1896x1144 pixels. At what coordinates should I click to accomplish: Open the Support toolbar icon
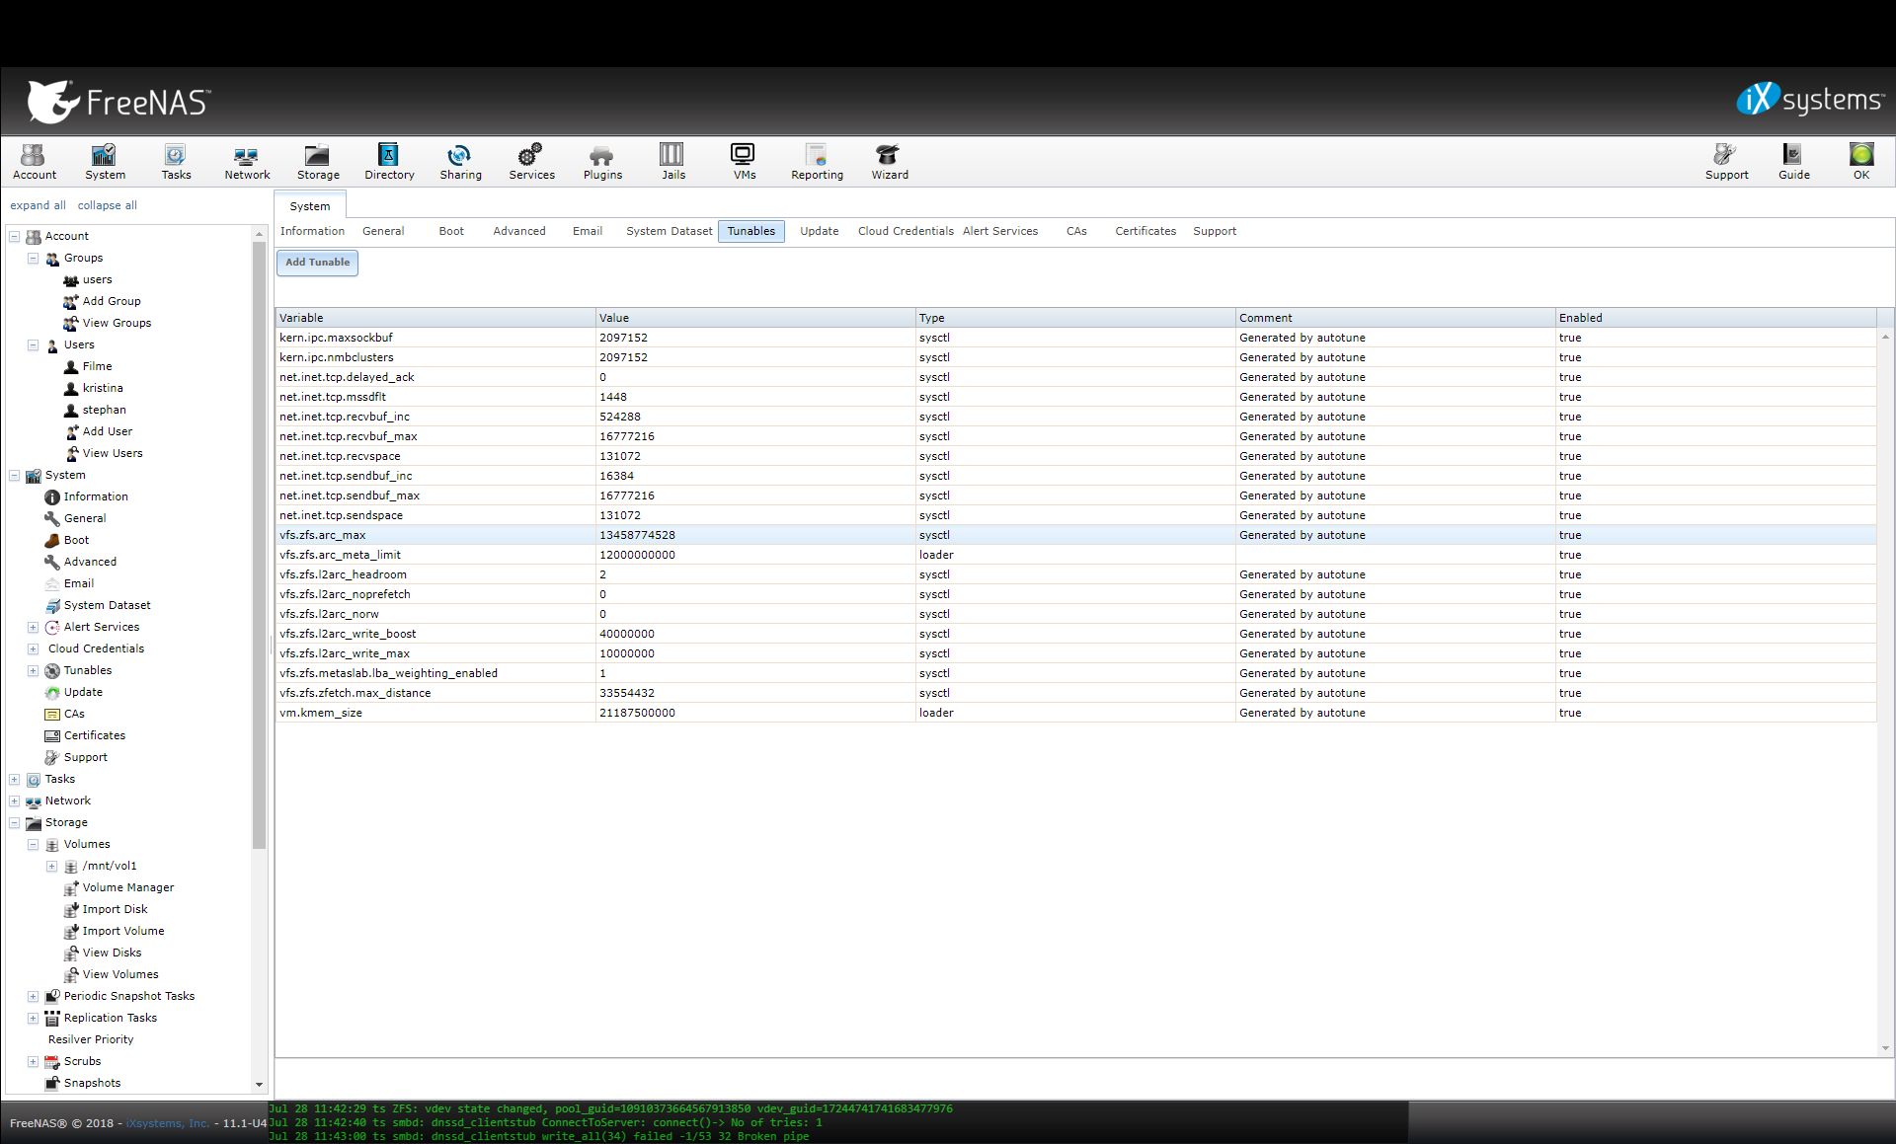1726,162
